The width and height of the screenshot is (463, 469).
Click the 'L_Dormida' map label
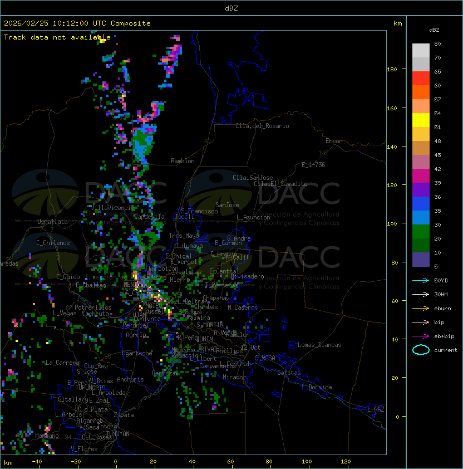(x=317, y=387)
